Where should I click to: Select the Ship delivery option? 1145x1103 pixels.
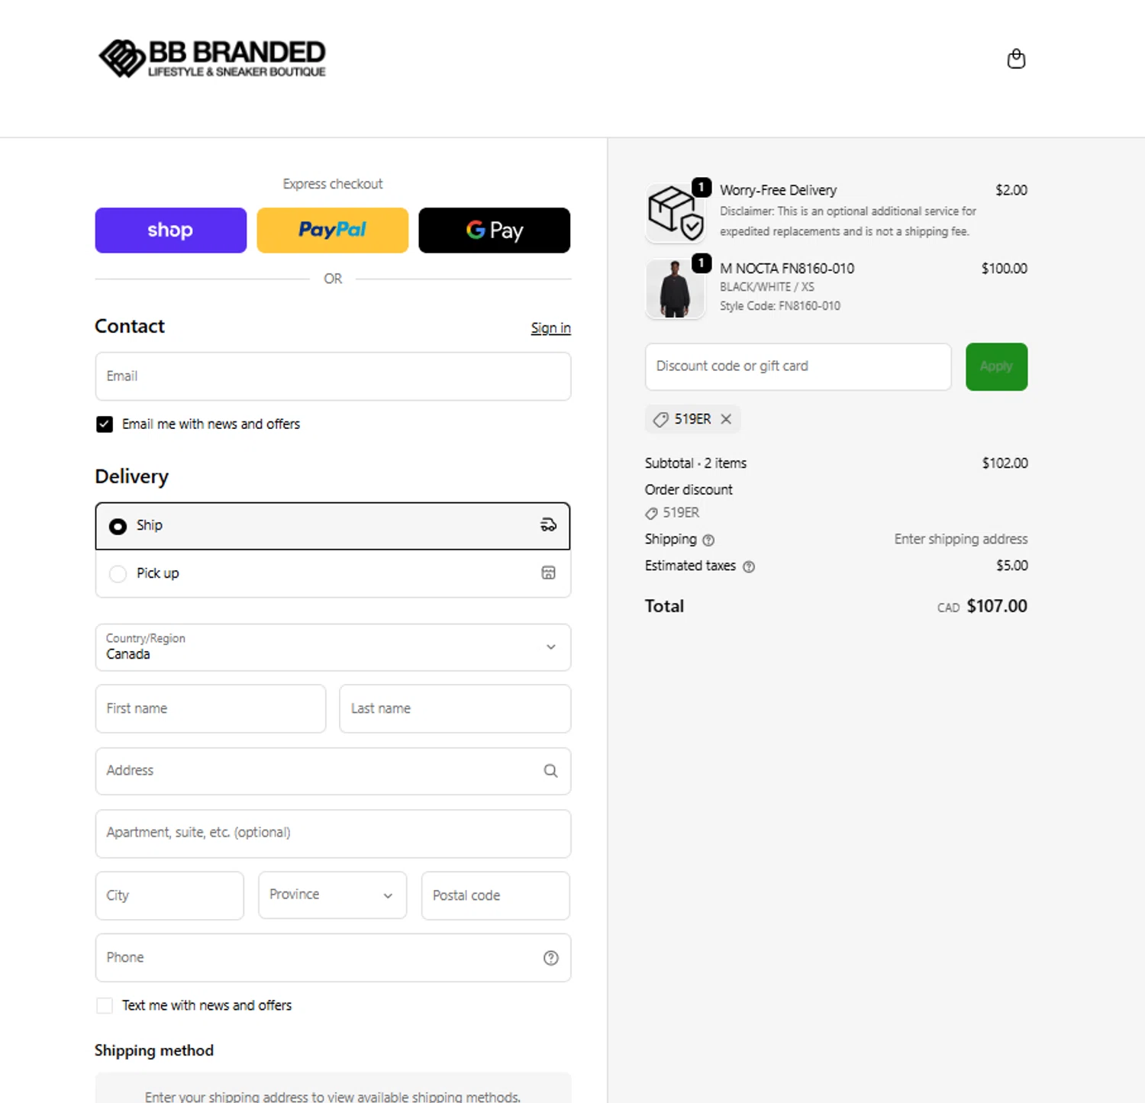click(333, 526)
